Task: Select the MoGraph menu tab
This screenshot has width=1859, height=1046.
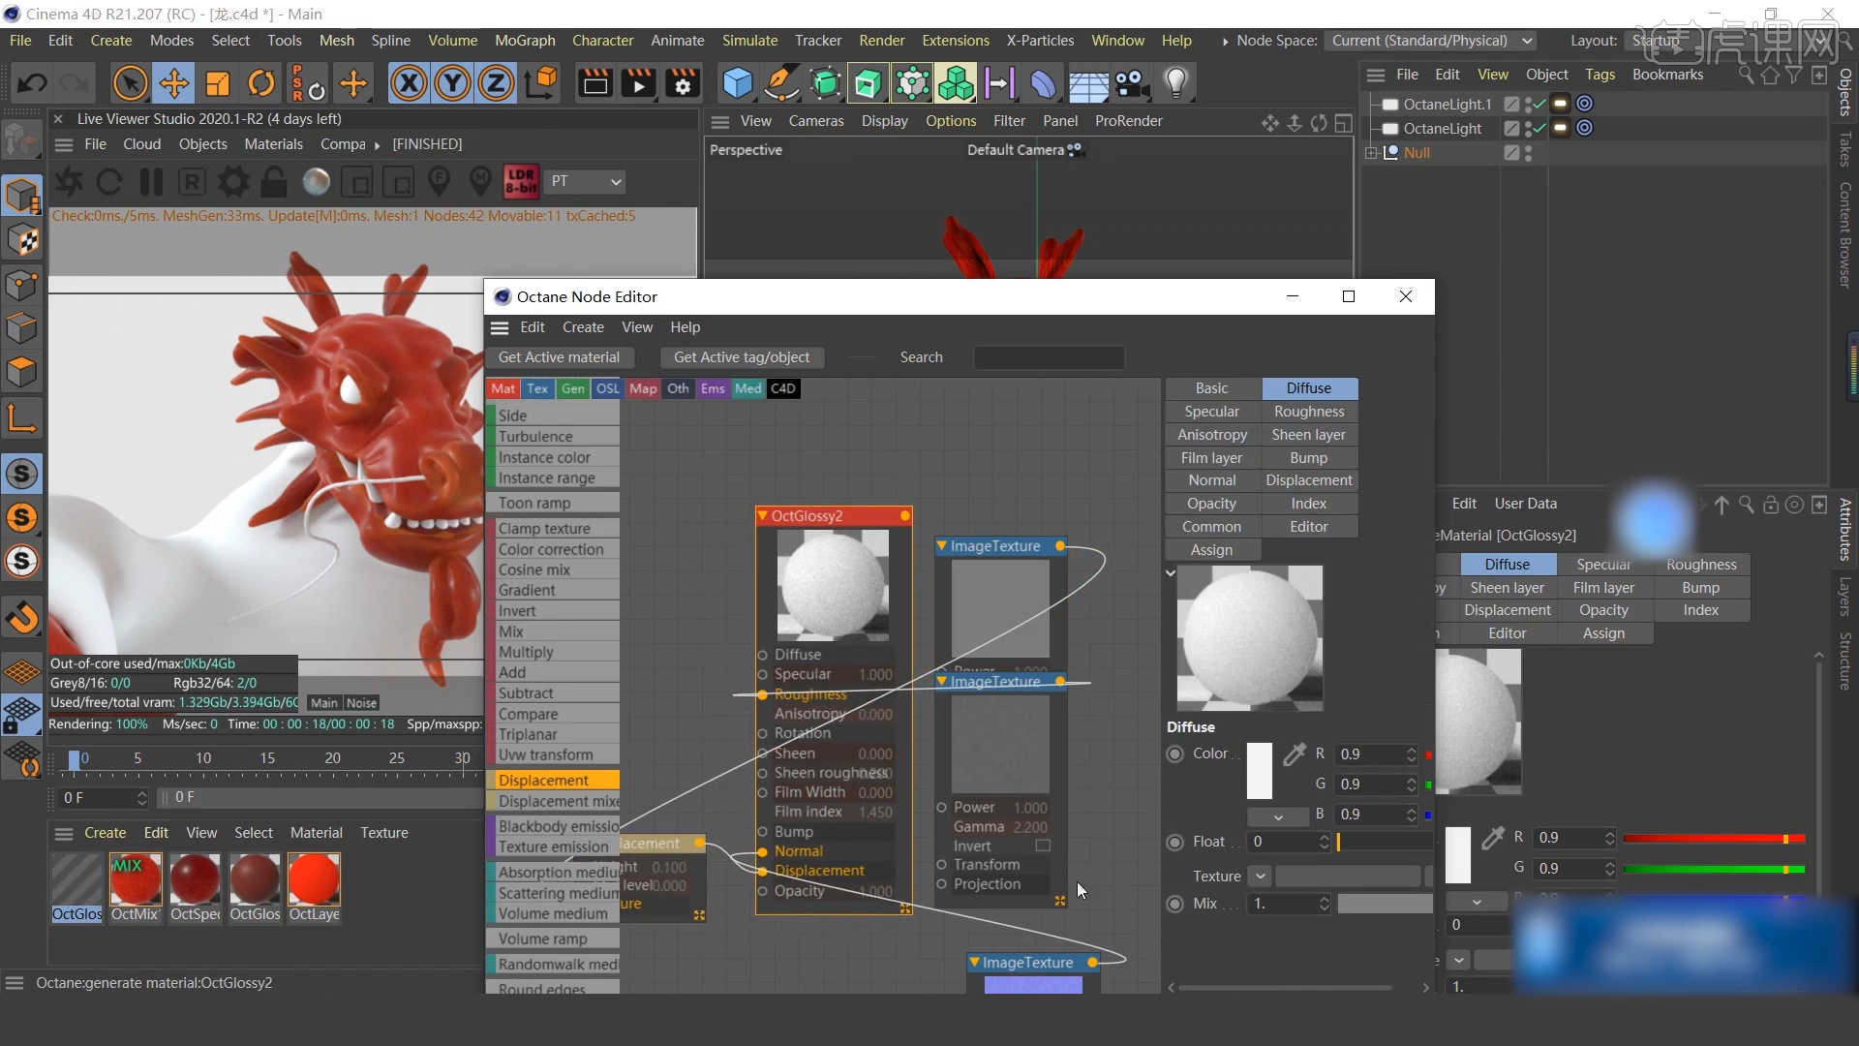Action: pyautogui.click(x=525, y=40)
